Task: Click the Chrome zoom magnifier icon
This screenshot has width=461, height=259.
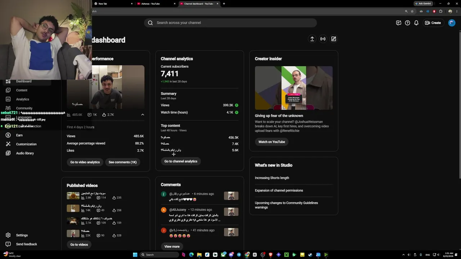Action: pyautogui.click(x=406, y=11)
